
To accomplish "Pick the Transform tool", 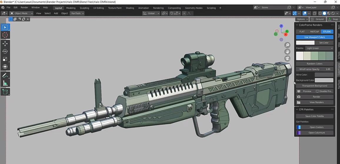I will click(5, 67).
